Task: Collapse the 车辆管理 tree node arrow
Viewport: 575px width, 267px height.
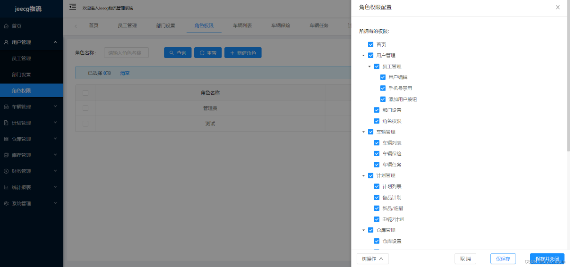Action: [364, 132]
